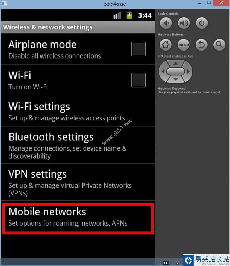The height and width of the screenshot is (266, 230).
Task: Open Bluetooth settings
Action: (78, 145)
